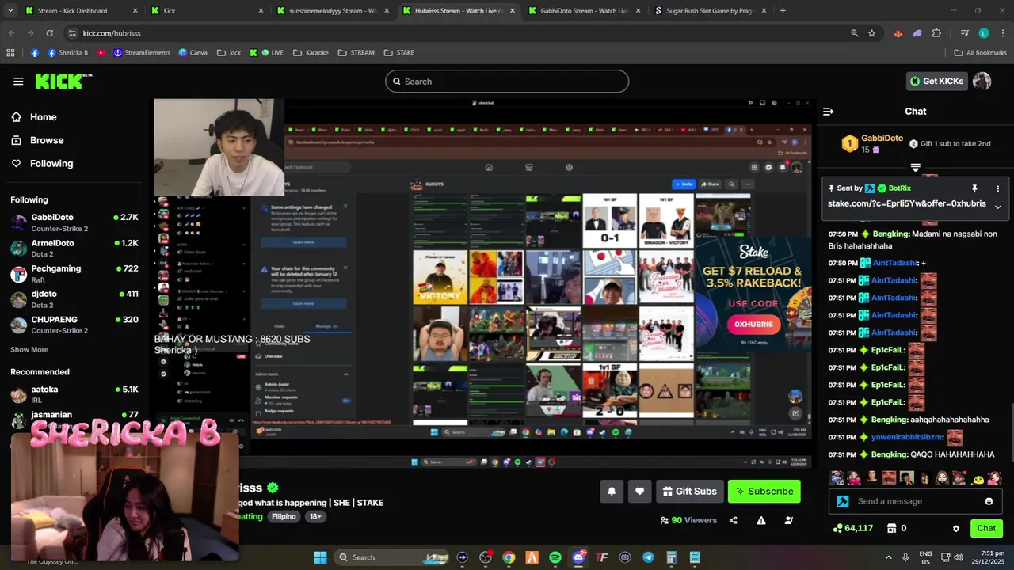The image size is (1014, 570).
Task: Open StreamElements bookmark
Action: click(142, 53)
